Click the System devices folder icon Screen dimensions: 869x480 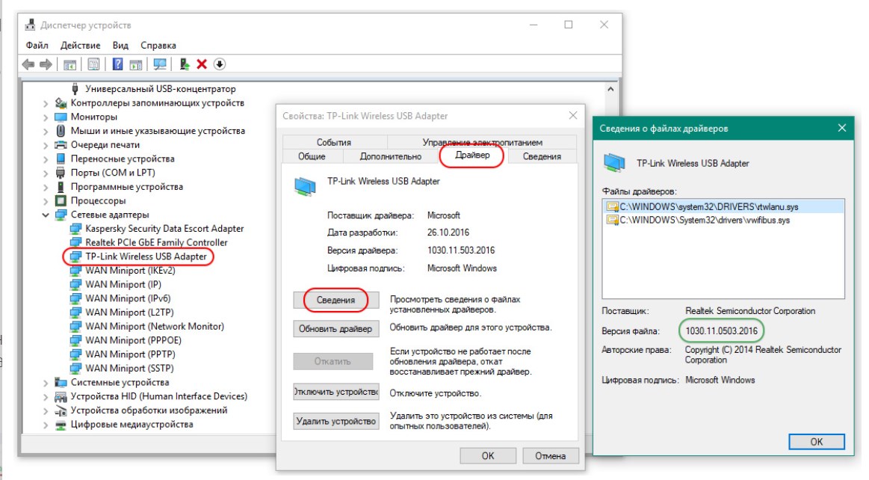(61, 383)
